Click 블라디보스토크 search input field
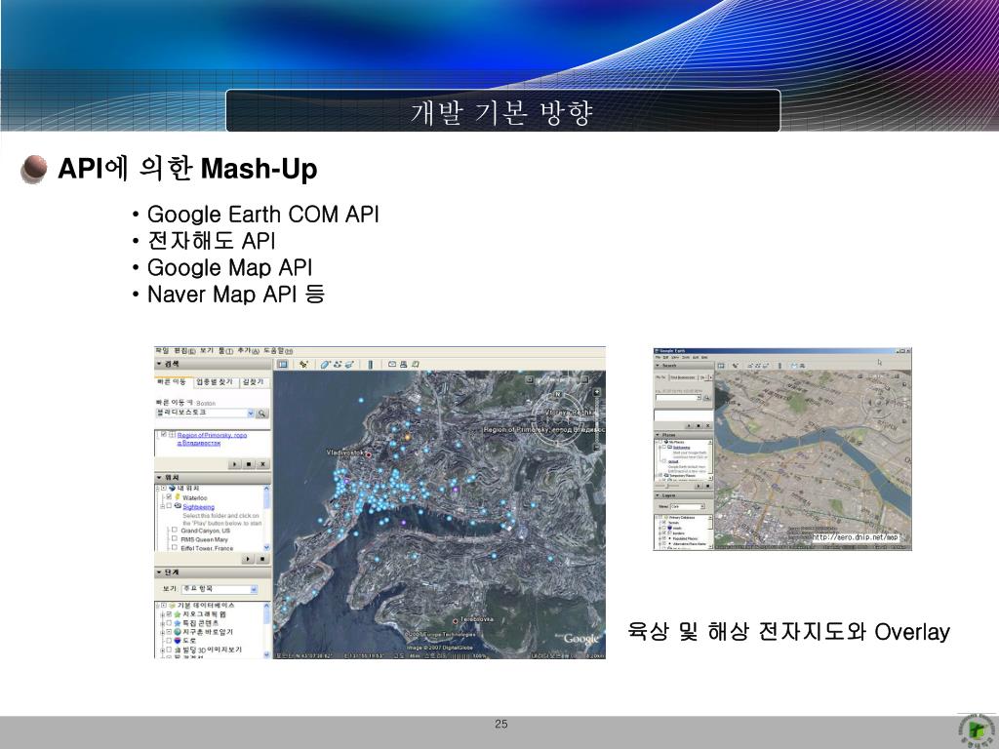Viewport: 999px width, 749px height. 201,414
